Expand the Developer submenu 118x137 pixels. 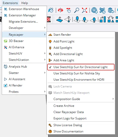[24, 28]
